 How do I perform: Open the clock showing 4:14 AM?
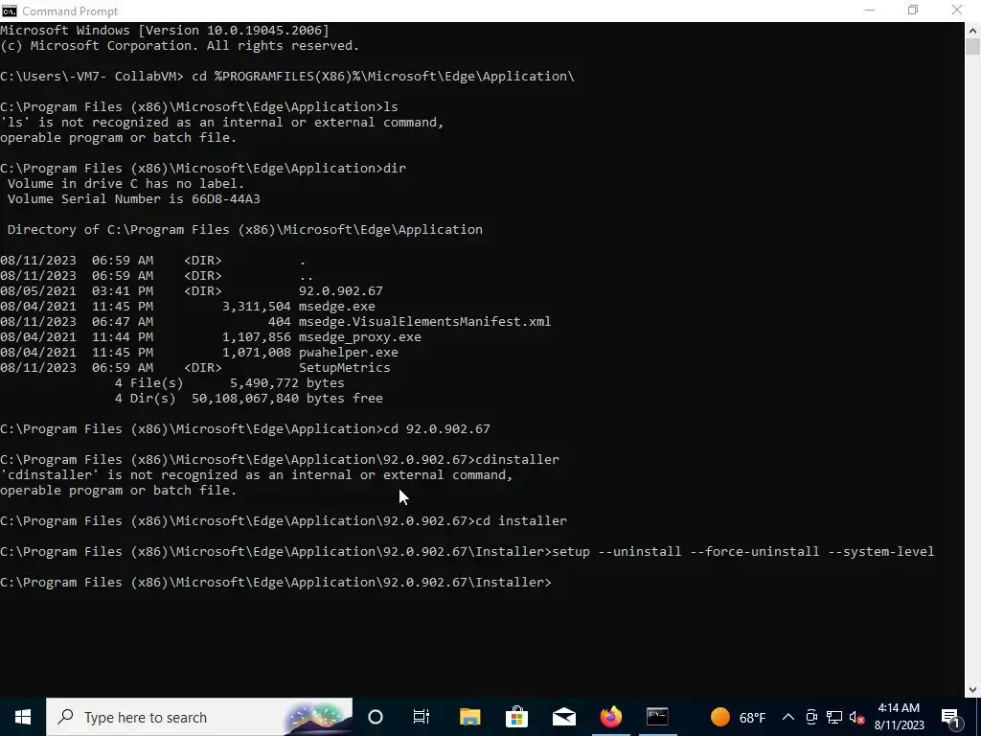click(899, 717)
